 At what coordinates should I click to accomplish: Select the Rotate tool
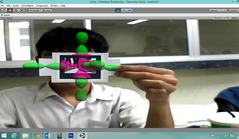click(x=16, y=10)
